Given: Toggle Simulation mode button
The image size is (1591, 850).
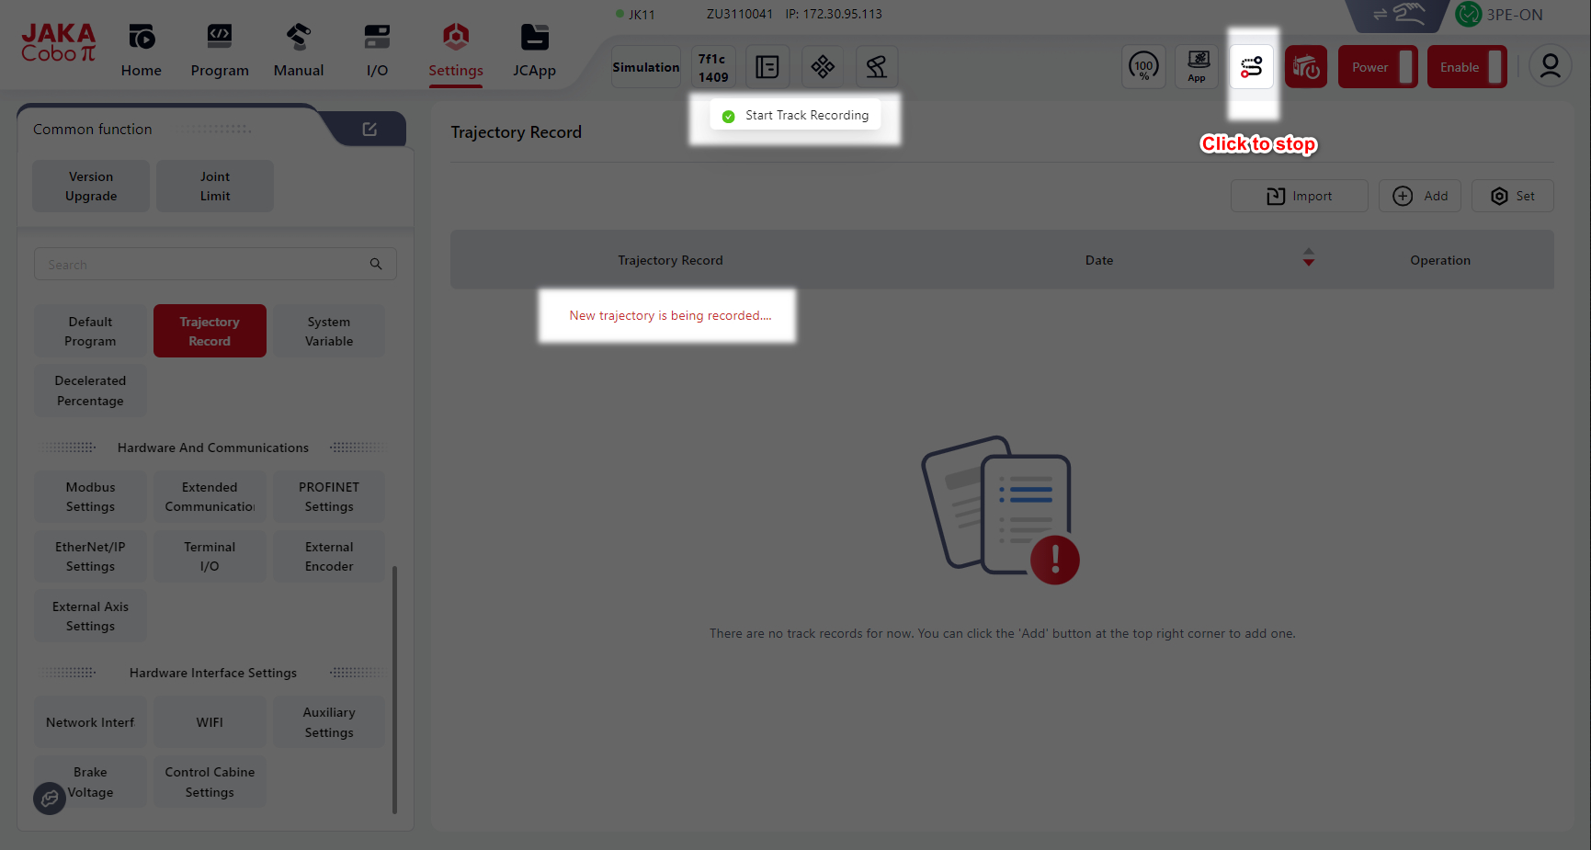Looking at the screenshot, I should click(646, 67).
